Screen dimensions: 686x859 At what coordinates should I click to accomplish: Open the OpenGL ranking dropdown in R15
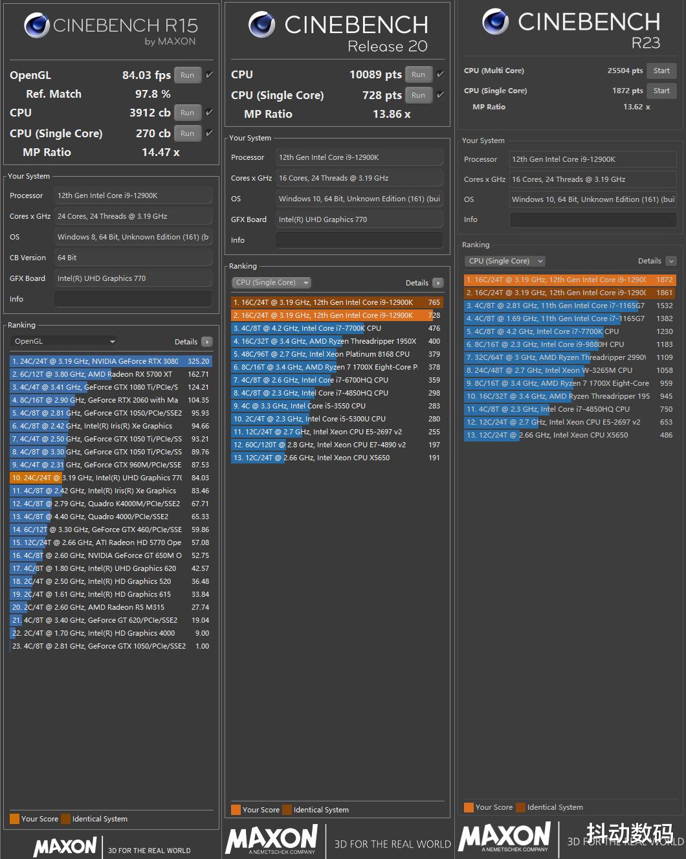click(64, 341)
